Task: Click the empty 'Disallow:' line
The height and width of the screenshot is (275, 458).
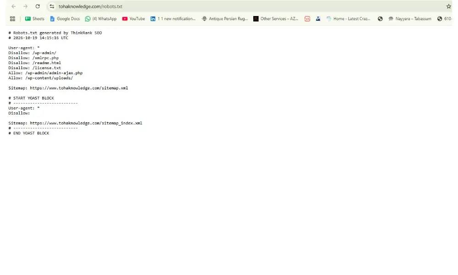Action: [19, 113]
